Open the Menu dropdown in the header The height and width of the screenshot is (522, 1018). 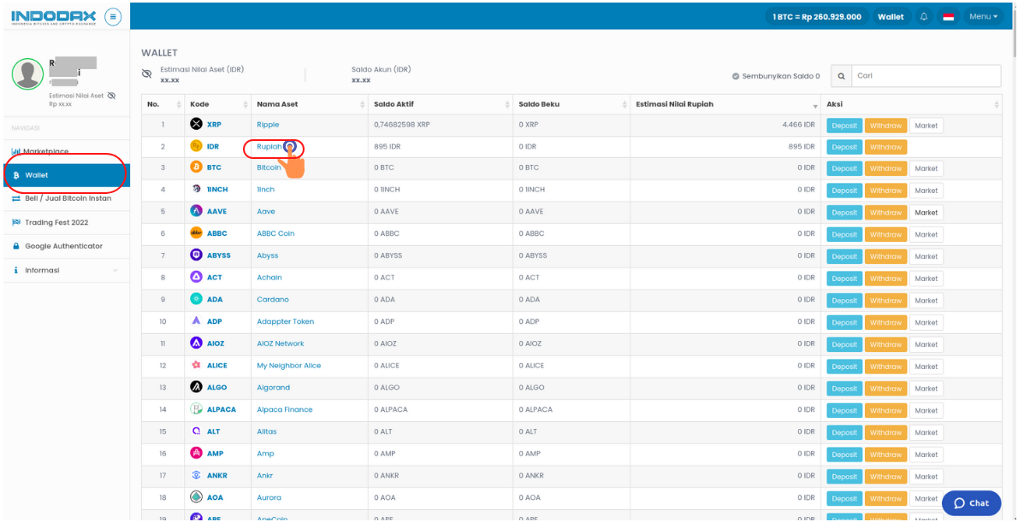tap(984, 17)
